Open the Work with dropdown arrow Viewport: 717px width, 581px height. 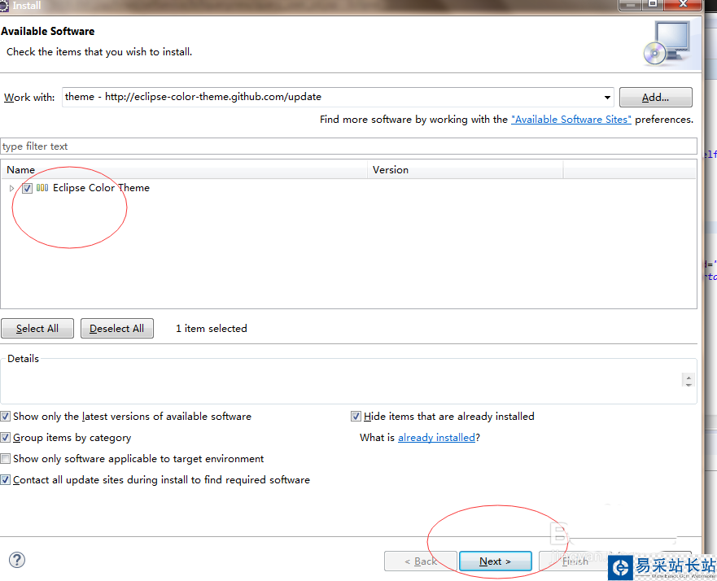click(x=607, y=98)
